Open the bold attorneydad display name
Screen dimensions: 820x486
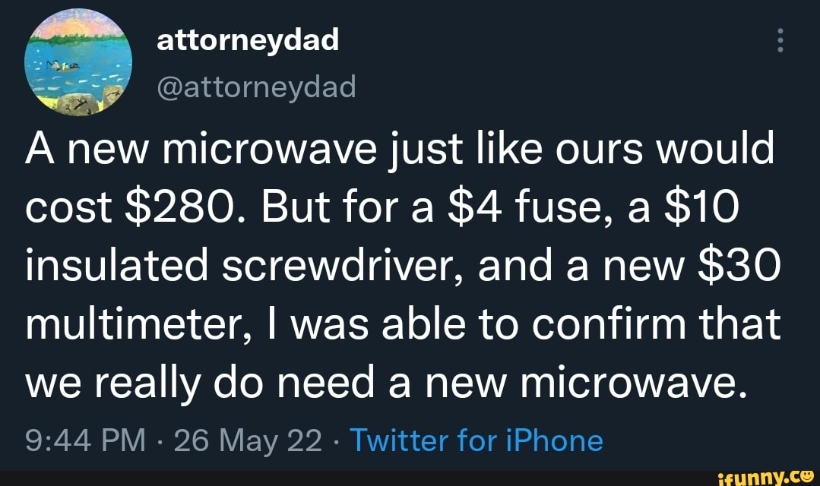pyautogui.click(x=247, y=39)
